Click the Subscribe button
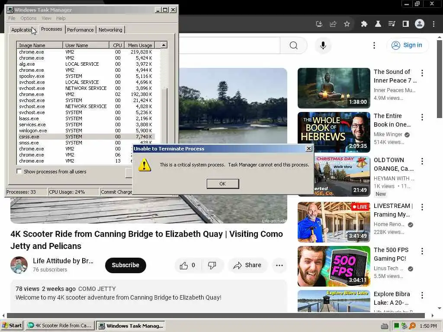The height and width of the screenshot is (332, 443). click(125, 265)
